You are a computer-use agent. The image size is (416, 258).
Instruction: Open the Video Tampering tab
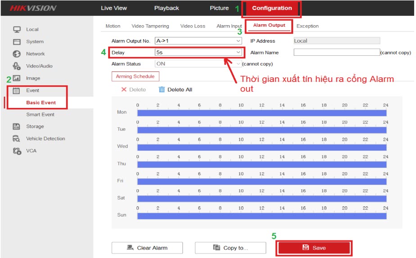150,26
